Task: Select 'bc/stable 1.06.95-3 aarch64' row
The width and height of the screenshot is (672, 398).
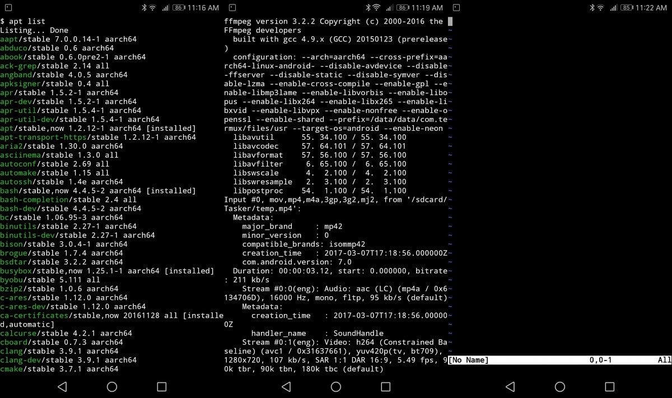Action: point(62,217)
